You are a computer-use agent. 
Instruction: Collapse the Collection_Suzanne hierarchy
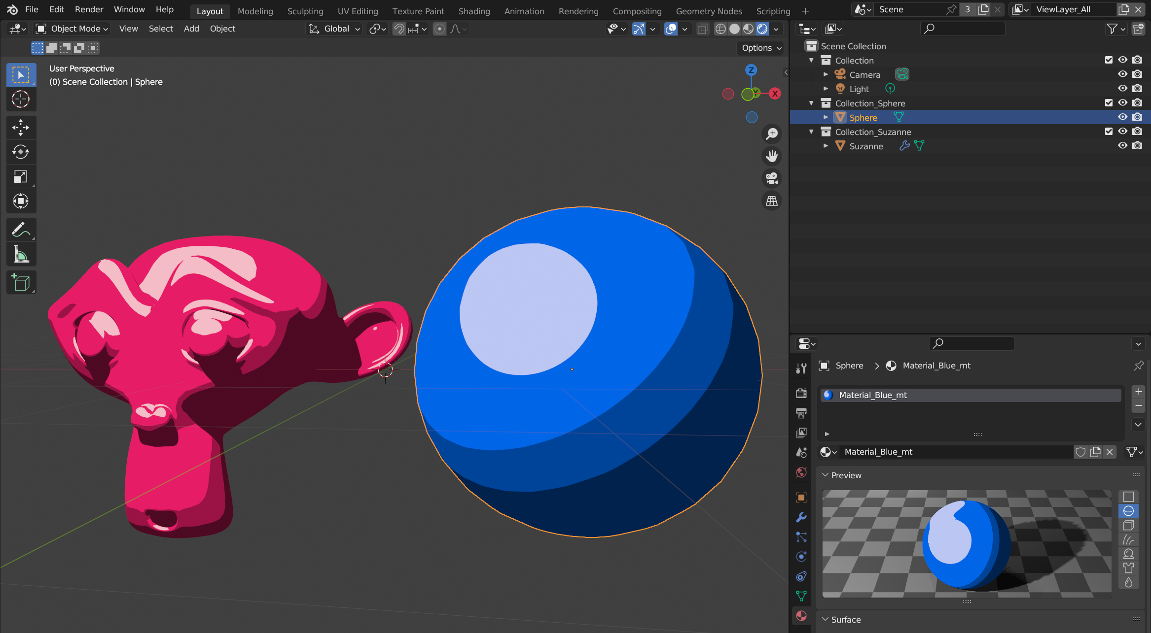tap(811, 132)
